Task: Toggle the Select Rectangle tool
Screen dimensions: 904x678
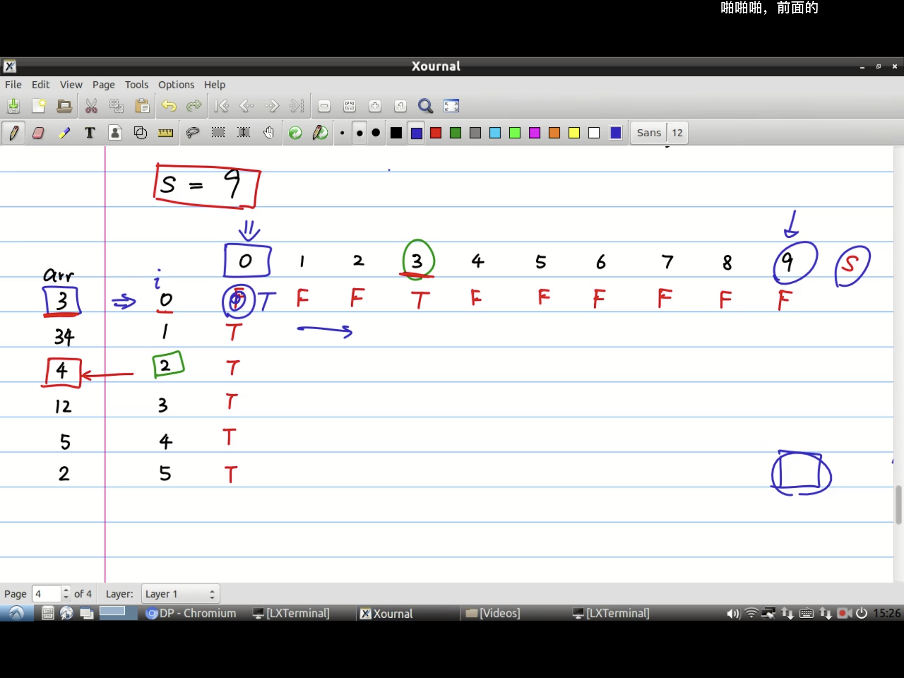Action: point(218,133)
